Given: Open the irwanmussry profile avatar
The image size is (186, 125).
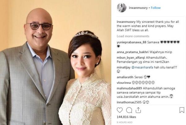Looking at the screenshot, I should click(x=122, y=8).
